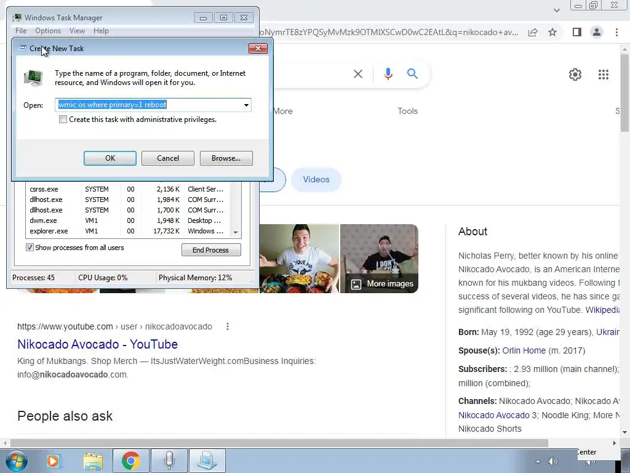The width and height of the screenshot is (630, 473).
Task: Open smiling man food thumbnail
Action: pyautogui.click(x=299, y=259)
